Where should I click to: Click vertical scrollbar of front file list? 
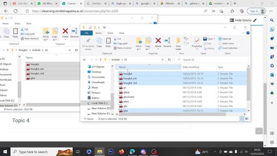[x=248, y=84]
